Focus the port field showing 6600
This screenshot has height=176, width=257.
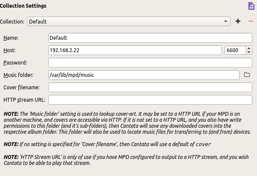[x=235, y=50]
